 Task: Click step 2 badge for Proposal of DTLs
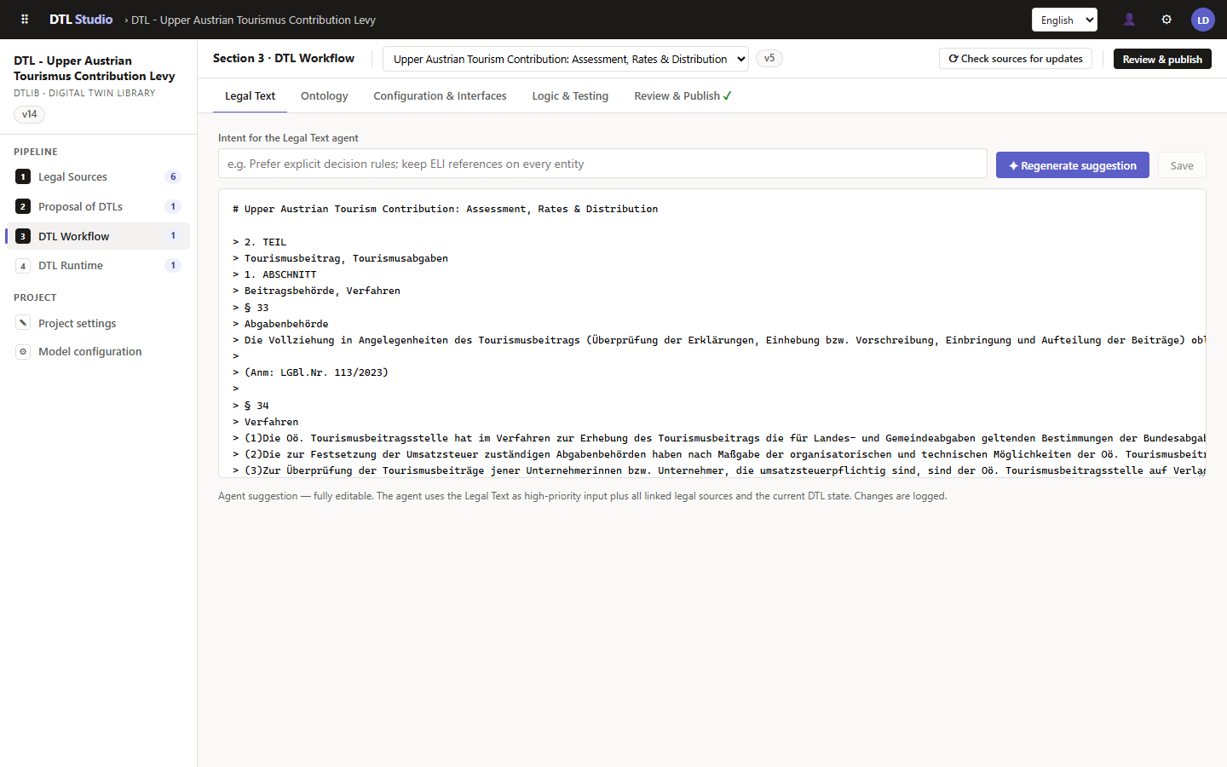click(23, 206)
